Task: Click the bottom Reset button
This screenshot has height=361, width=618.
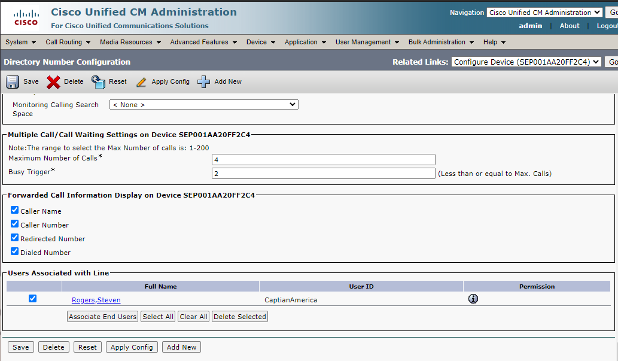Action: (87, 347)
